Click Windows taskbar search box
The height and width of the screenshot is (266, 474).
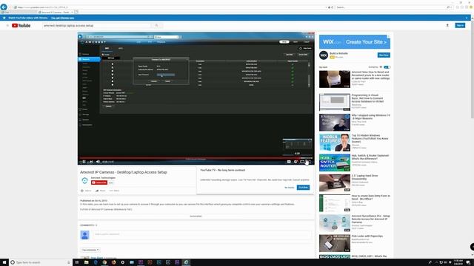41,262
